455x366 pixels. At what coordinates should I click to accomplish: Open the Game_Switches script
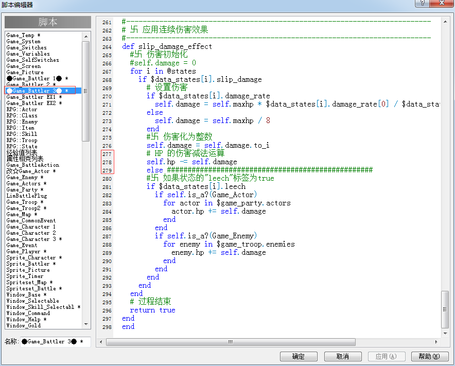pyautogui.click(x=26, y=47)
